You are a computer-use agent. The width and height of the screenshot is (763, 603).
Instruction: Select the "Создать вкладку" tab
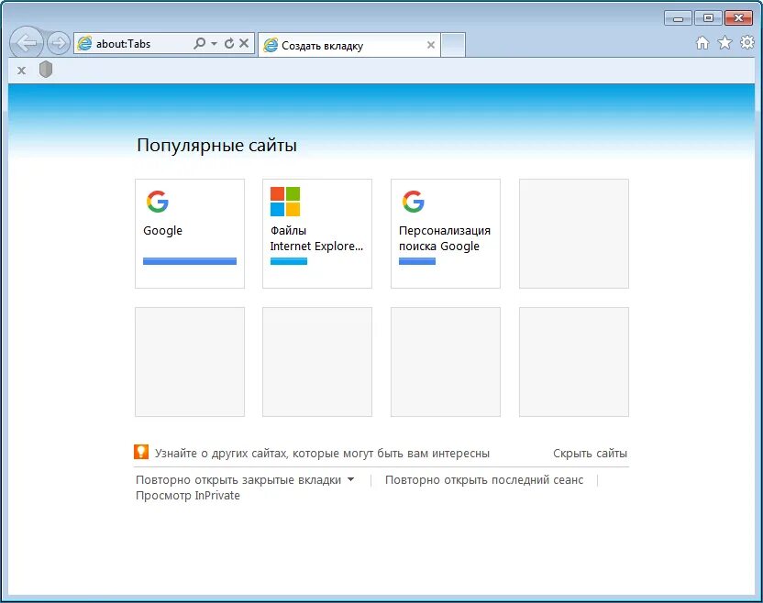pyautogui.click(x=348, y=45)
